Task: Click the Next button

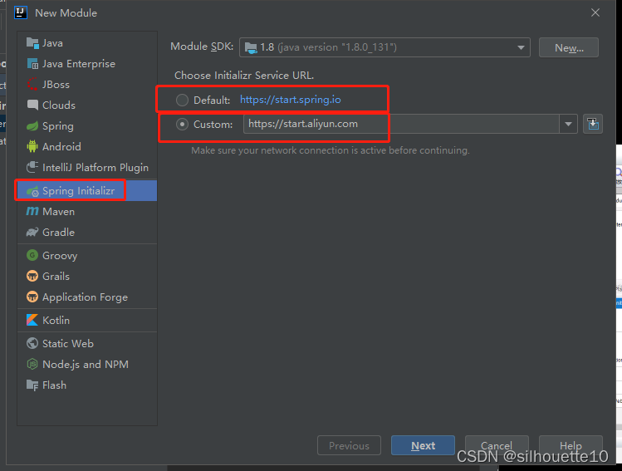Action: [x=423, y=445]
